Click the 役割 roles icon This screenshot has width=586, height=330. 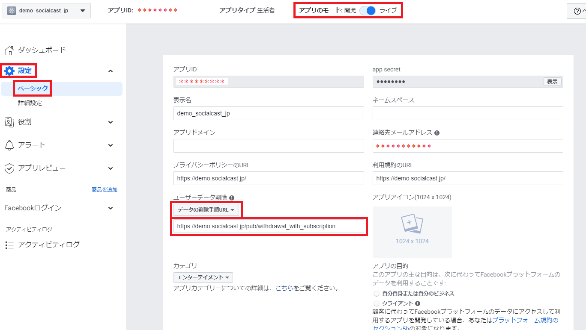coord(9,122)
